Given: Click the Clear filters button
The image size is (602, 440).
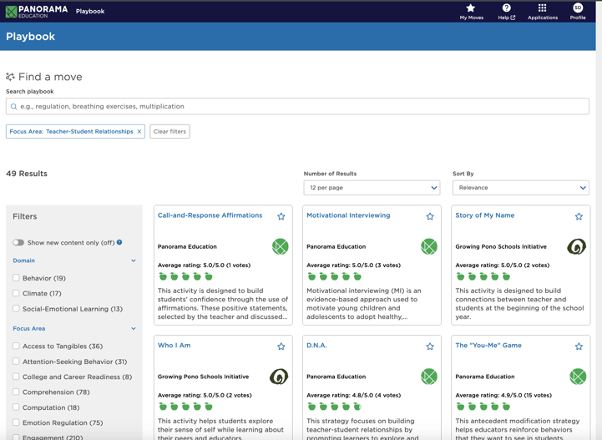Looking at the screenshot, I should click(169, 131).
